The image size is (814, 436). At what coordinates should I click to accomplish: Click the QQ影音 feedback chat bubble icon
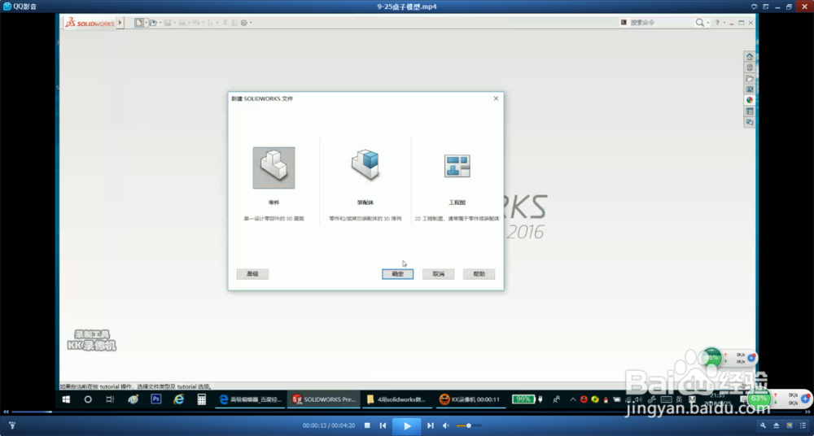click(x=755, y=7)
